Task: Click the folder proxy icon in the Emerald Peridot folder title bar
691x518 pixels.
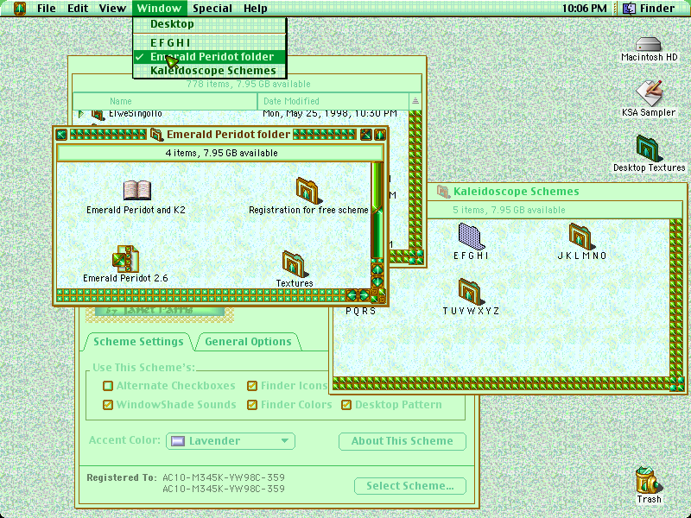Action: point(156,135)
